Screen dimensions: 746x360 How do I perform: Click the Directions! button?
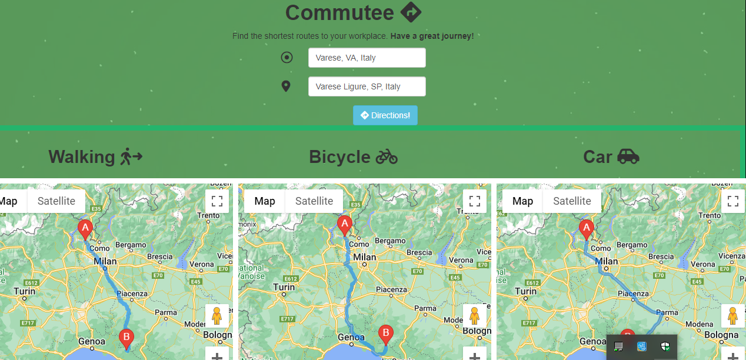coord(385,115)
